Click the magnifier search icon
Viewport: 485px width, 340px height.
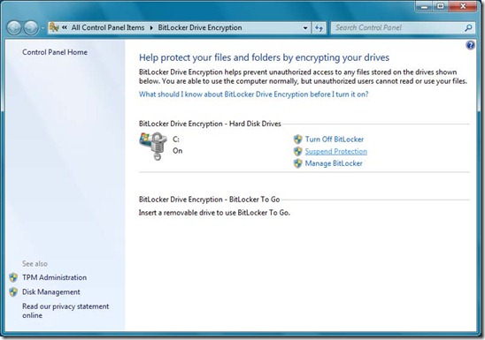(468, 28)
